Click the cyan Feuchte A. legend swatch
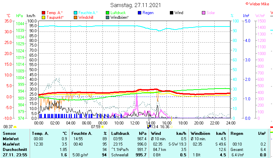The image size is (273, 158). click(x=75, y=13)
